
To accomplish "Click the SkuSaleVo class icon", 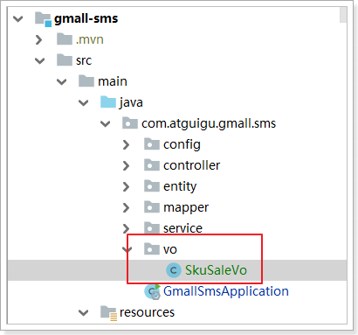I will [x=174, y=270].
